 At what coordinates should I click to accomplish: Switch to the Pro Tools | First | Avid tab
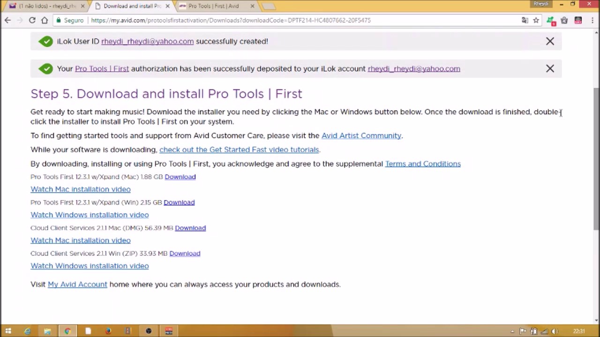tap(217, 6)
